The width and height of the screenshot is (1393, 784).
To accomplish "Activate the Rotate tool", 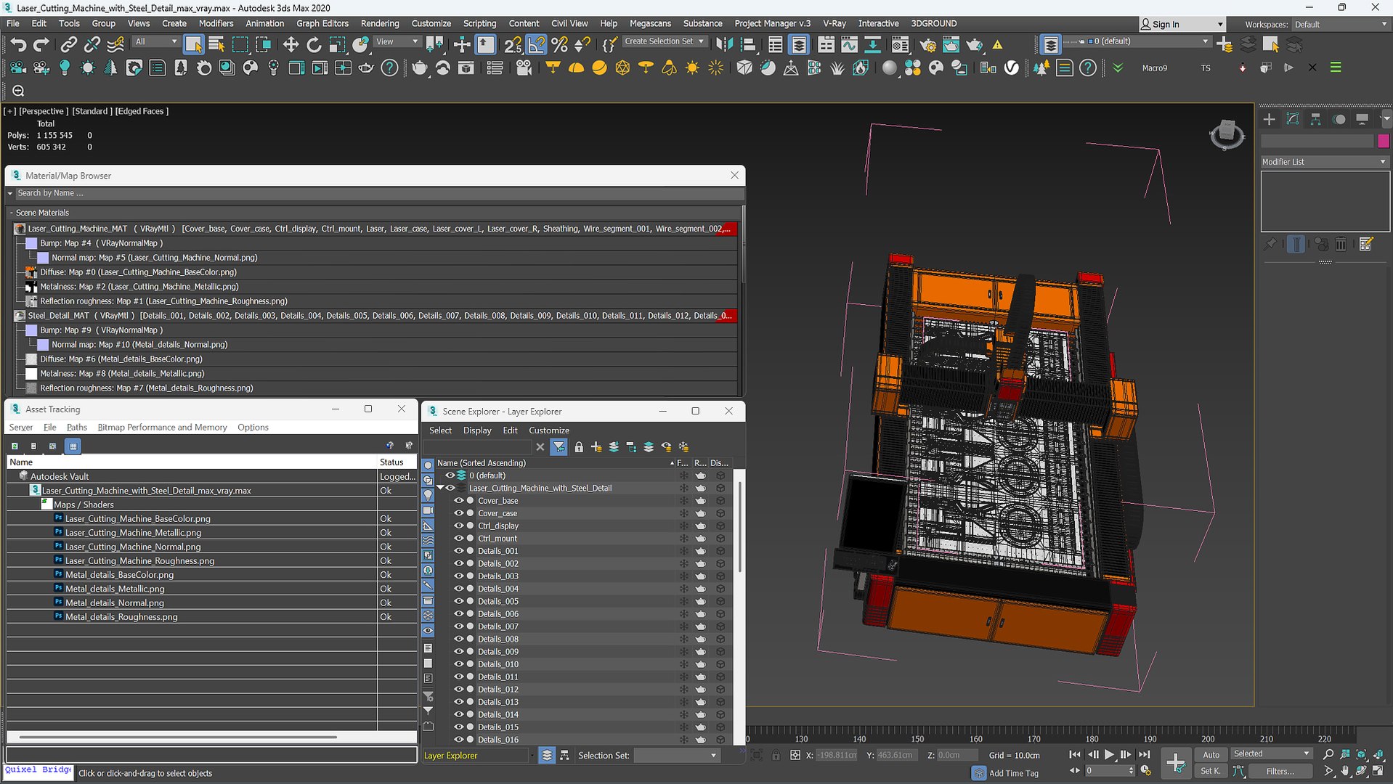I will (x=314, y=45).
